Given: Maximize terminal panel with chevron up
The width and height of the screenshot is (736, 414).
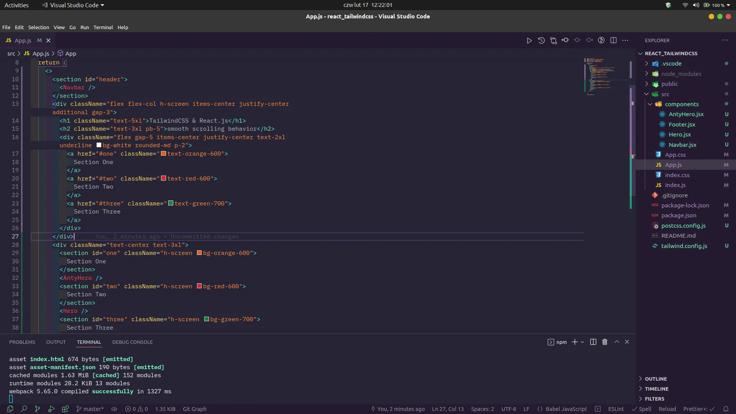Looking at the screenshot, I should pos(617,342).
